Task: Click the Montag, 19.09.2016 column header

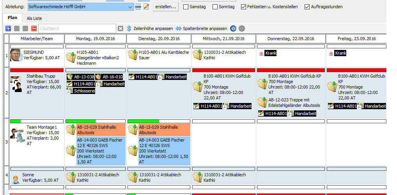Action: coord(96,39)
